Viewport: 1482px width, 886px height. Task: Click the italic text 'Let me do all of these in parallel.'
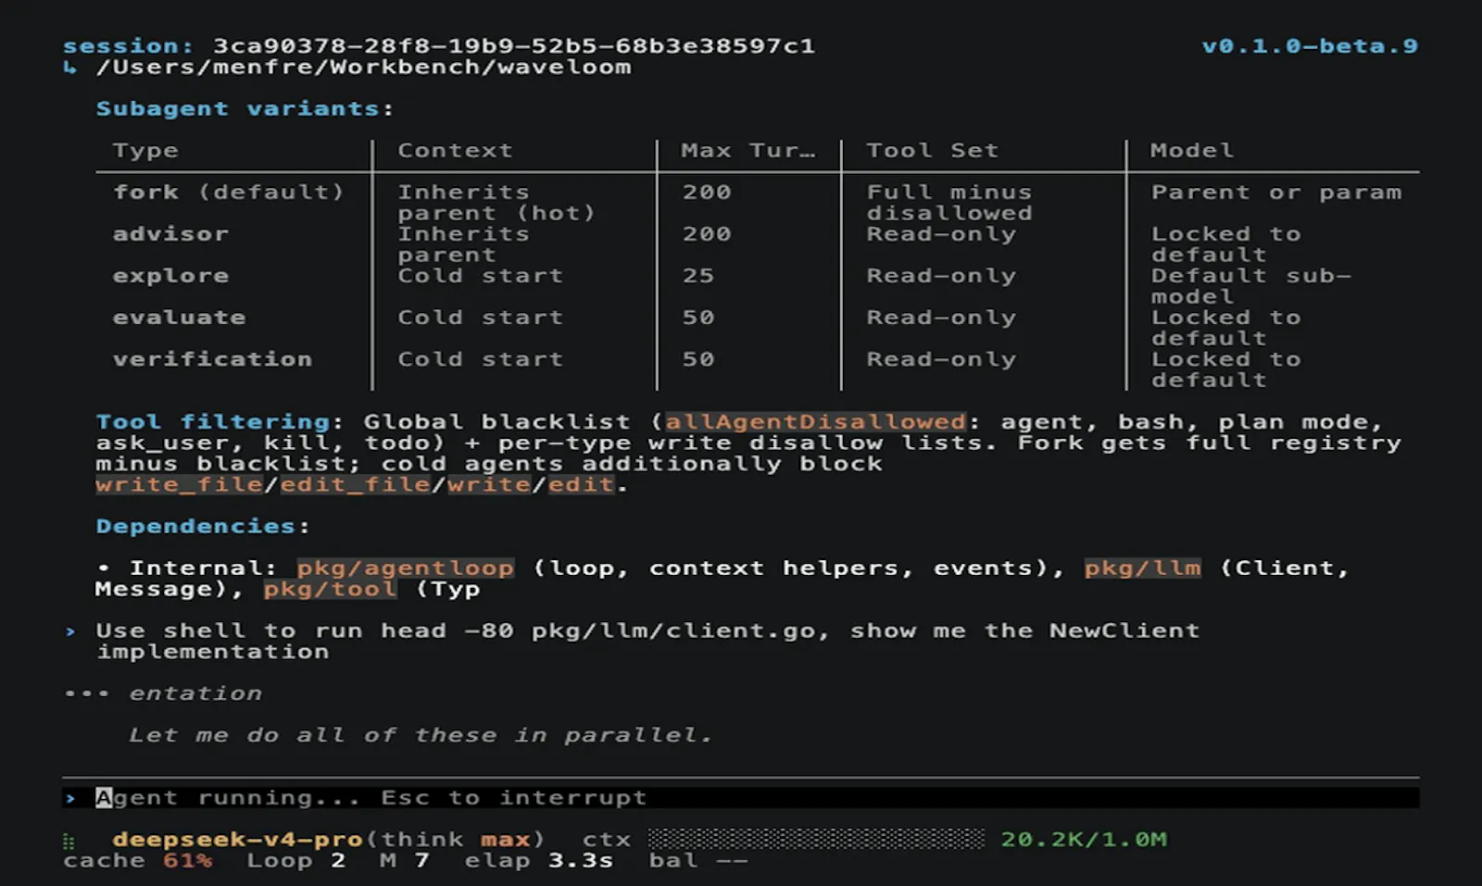421,735
